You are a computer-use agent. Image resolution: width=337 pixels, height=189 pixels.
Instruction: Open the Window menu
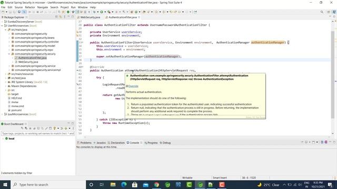click(x=83, y=7)
